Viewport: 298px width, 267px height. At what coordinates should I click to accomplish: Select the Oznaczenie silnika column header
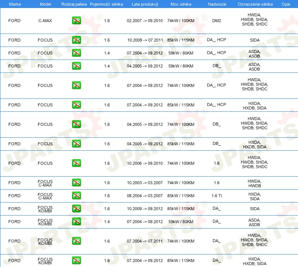(255, 4)
